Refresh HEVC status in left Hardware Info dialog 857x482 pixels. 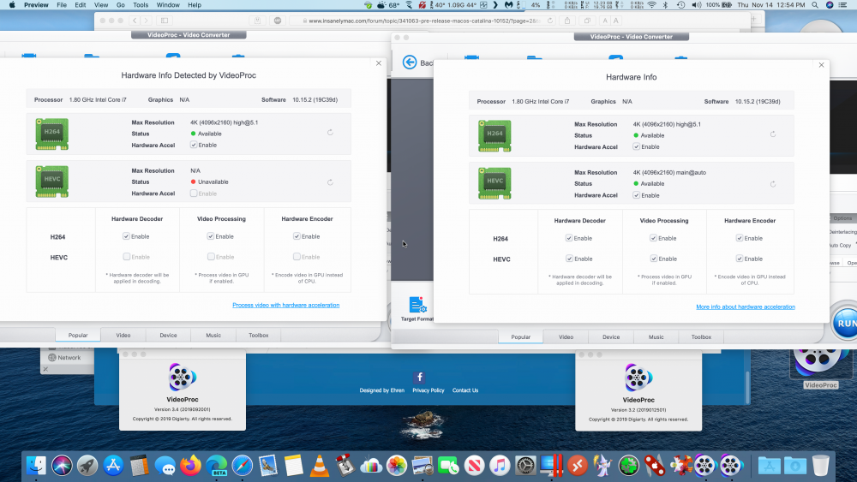click(330, 182)
